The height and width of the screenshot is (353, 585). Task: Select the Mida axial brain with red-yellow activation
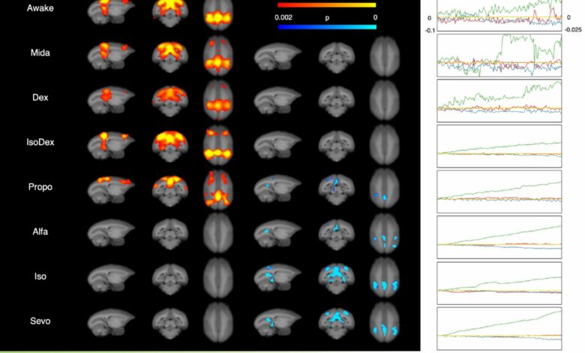pos(218,56)
